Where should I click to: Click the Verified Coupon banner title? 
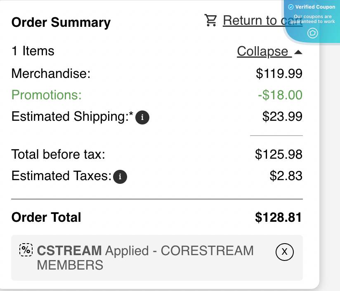[315, 7]
